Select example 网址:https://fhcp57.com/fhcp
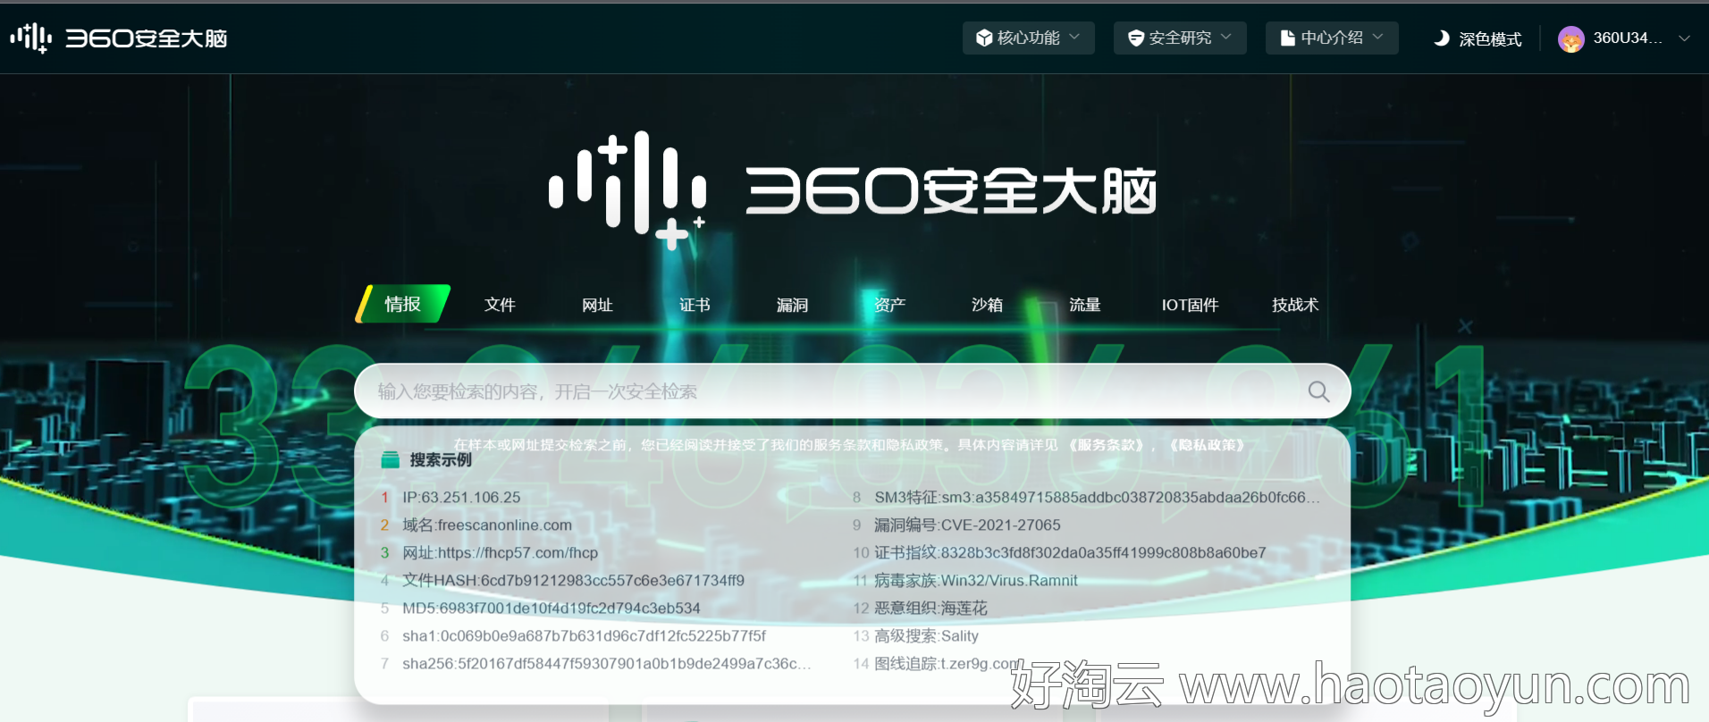This screenshot has width=1709, height=722. pos(500,552)
